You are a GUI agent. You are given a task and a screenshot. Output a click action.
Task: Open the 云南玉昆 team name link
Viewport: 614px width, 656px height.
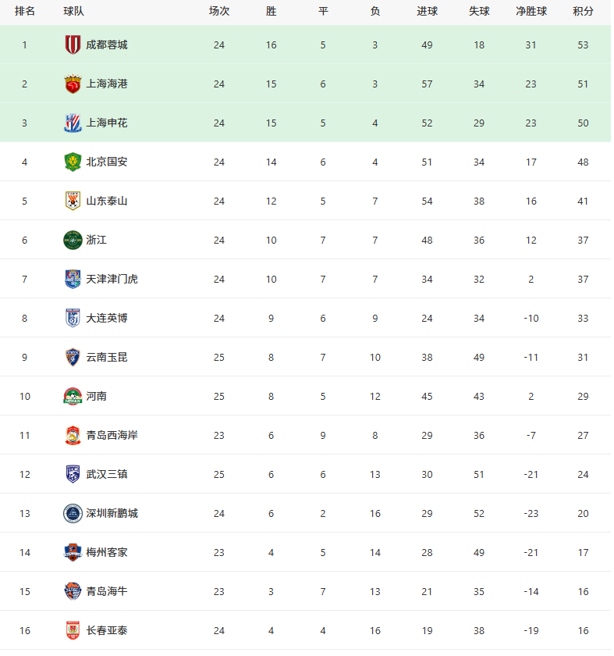[107, 358]
